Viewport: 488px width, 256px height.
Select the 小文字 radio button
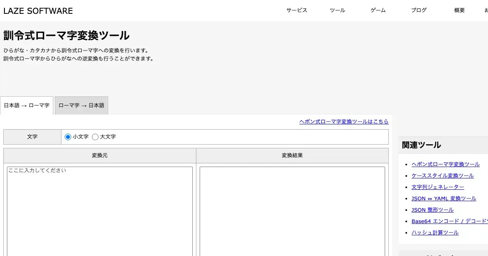(x=68, y=137)
